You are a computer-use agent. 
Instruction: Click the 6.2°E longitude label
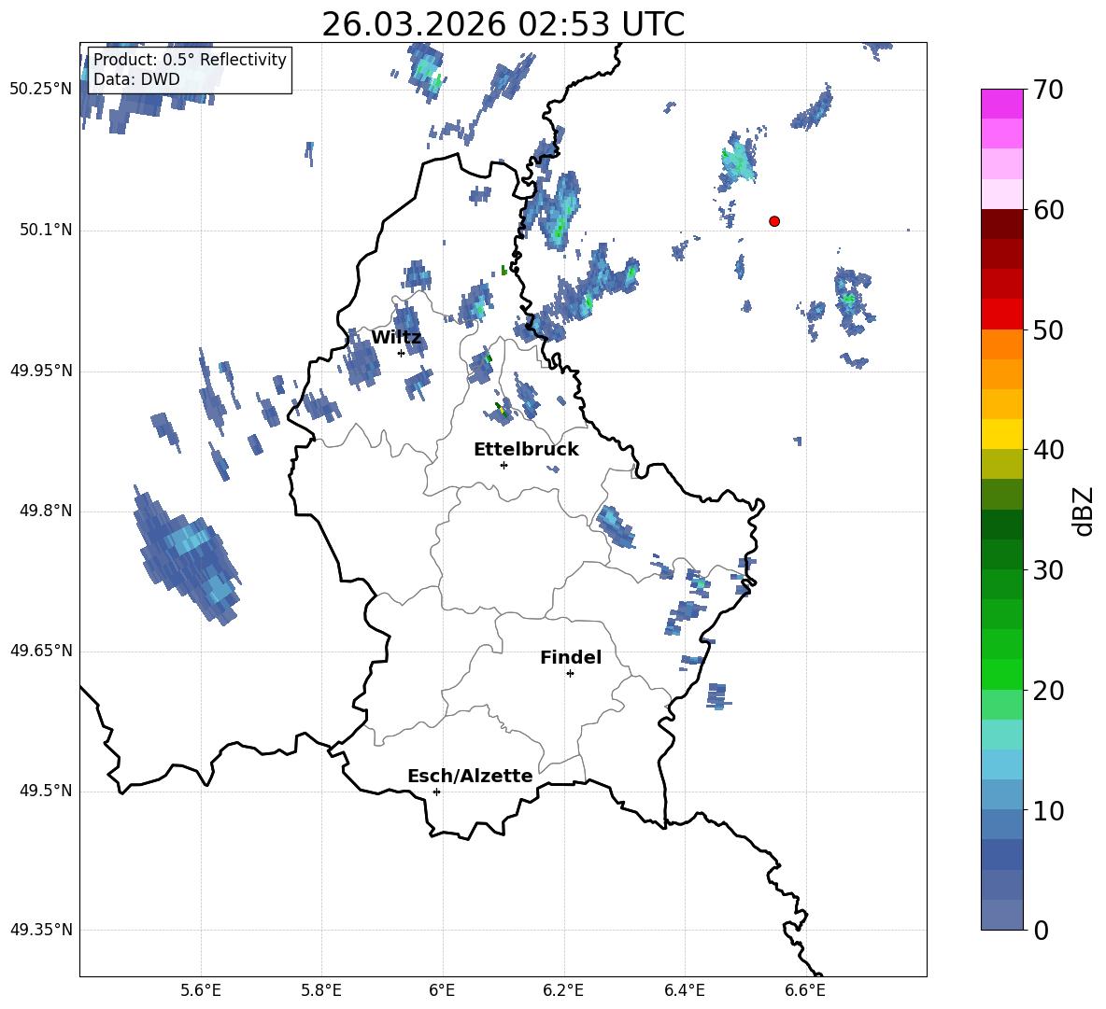click(563, 990)
